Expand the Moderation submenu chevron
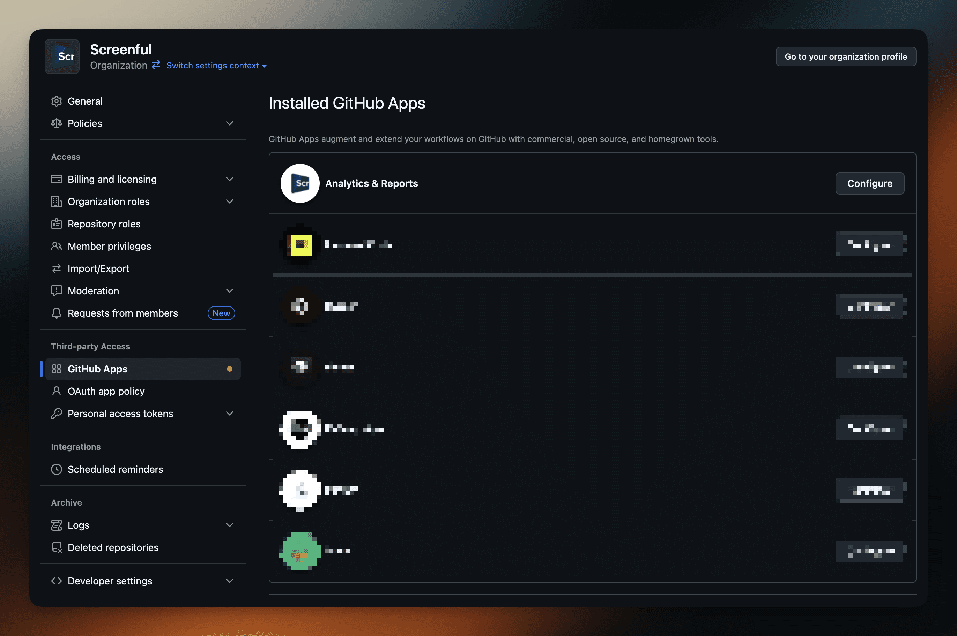This screenshot has width=957, height=636. point(229,291)
